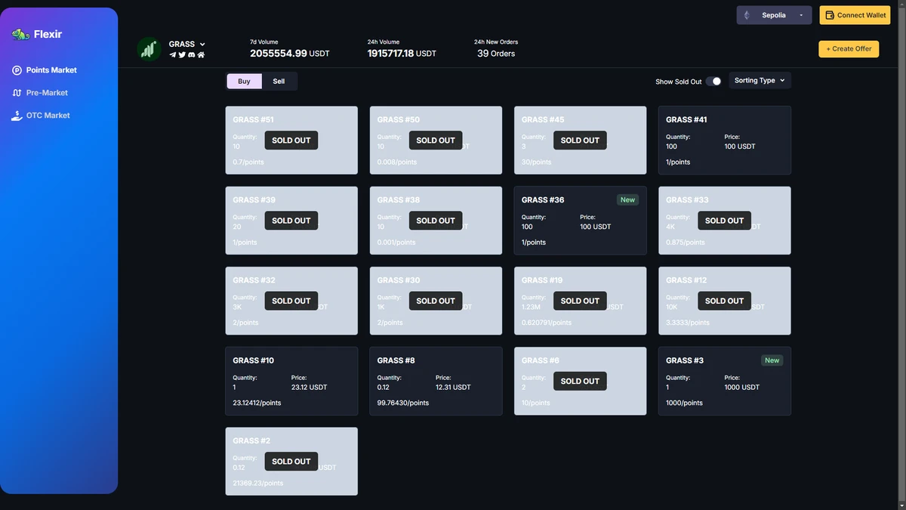The width and height of the screenshot is (906, 510).
Task: Open the Sorting Type dropdown
Action: coord(760,80)
